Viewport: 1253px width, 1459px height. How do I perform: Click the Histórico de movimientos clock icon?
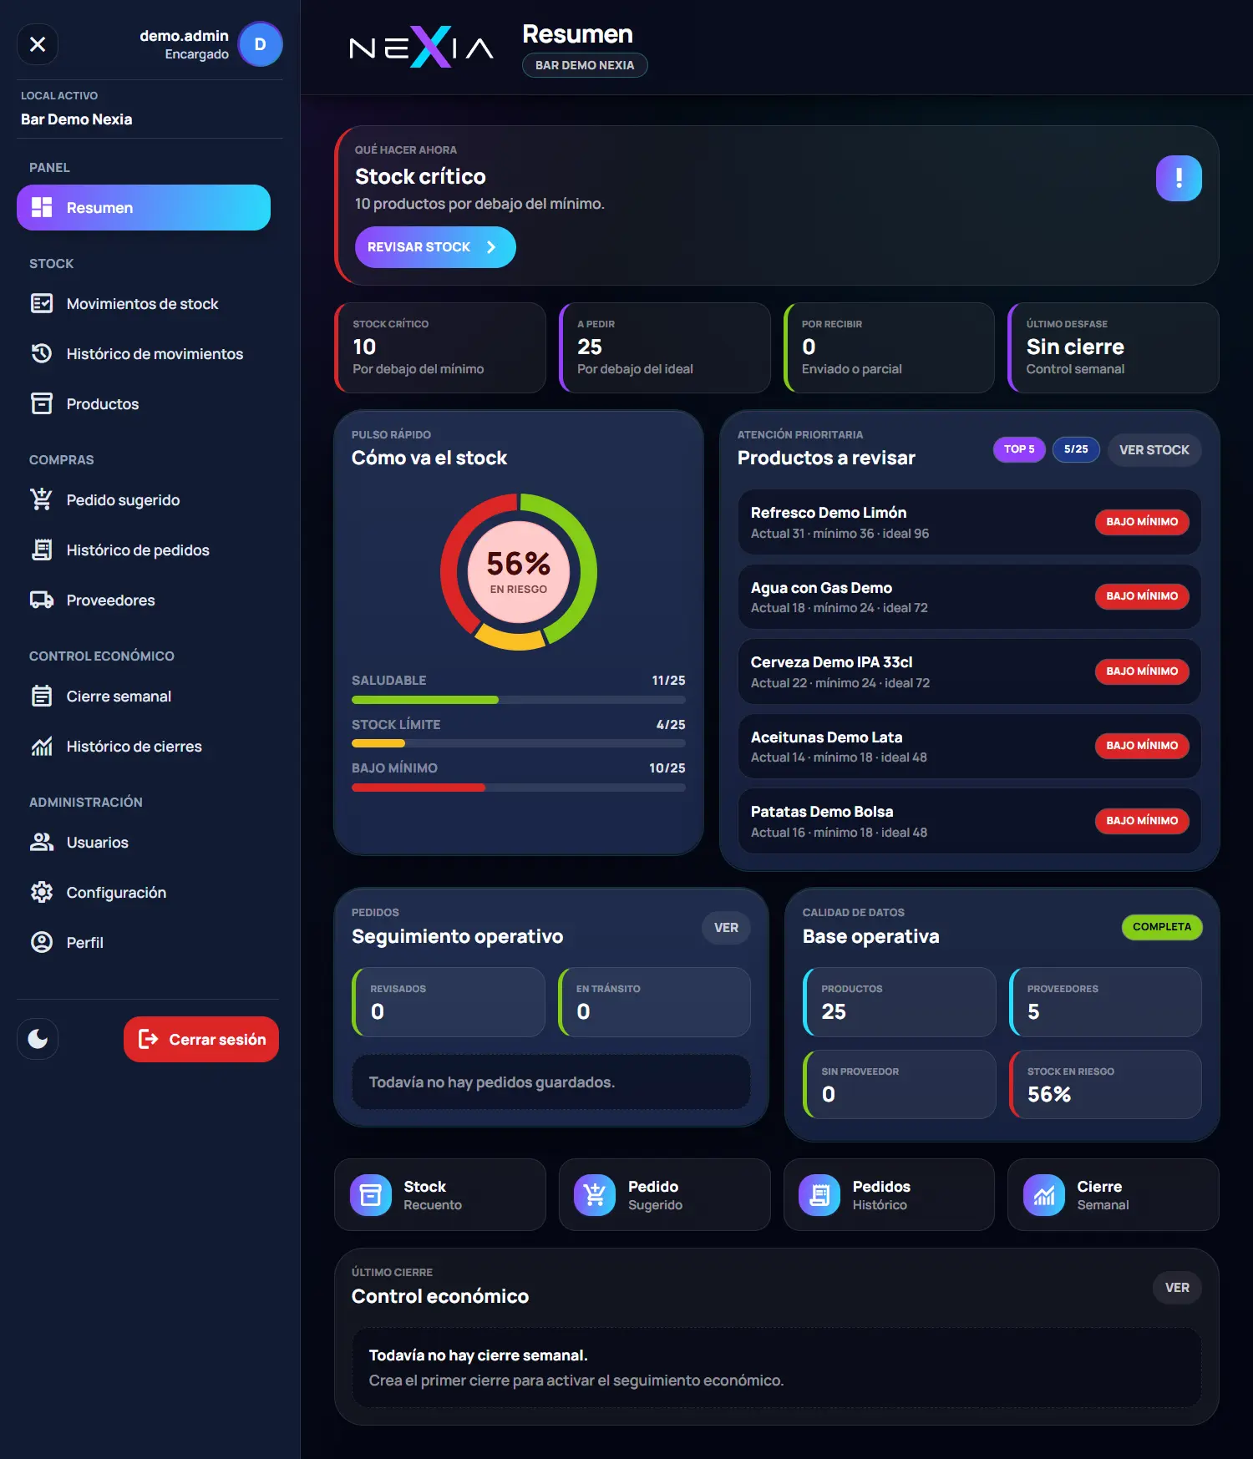[x=42, y=353]
